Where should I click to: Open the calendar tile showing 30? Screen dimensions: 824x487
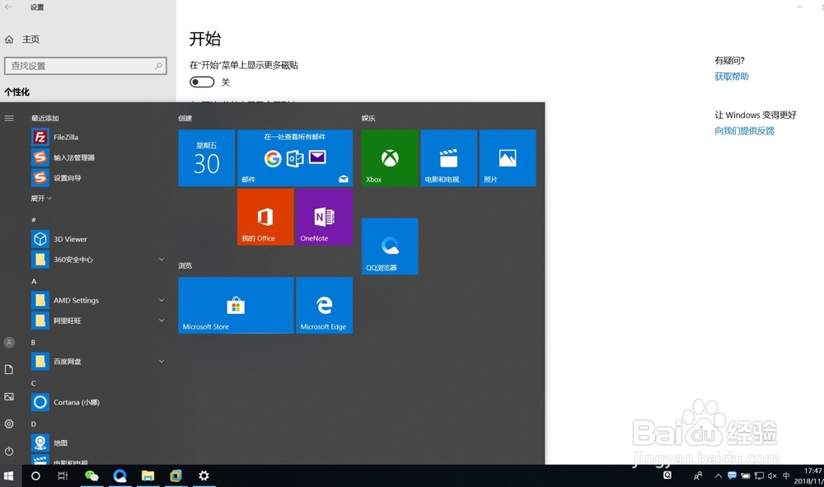click(x=207, y=158)
